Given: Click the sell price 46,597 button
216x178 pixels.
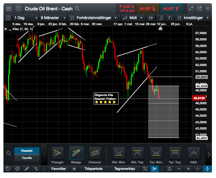Looking at the screenshot, I should (x=148, y=8).
